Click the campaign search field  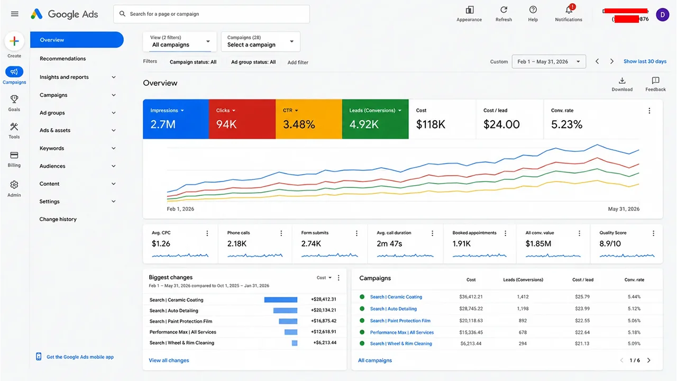[x=212, y=14]
